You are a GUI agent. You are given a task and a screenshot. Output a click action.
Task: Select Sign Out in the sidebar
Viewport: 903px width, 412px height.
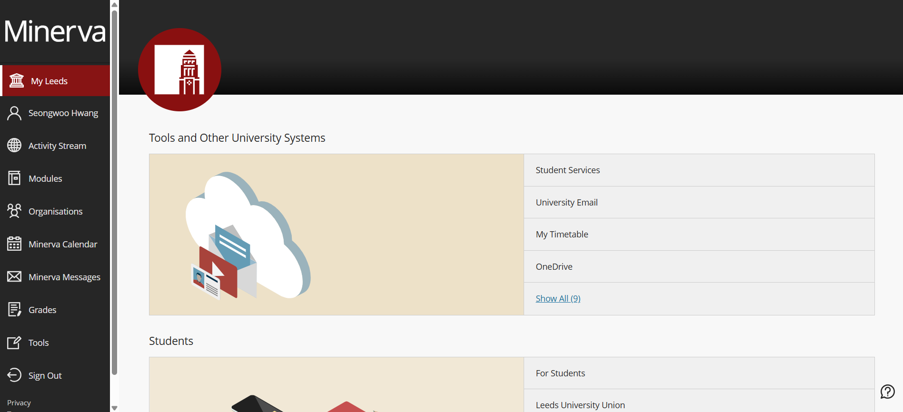pos(55,375)
